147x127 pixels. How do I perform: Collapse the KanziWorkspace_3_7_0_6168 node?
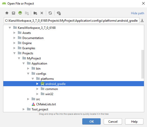pyautogui.click(x=10, y=28)
